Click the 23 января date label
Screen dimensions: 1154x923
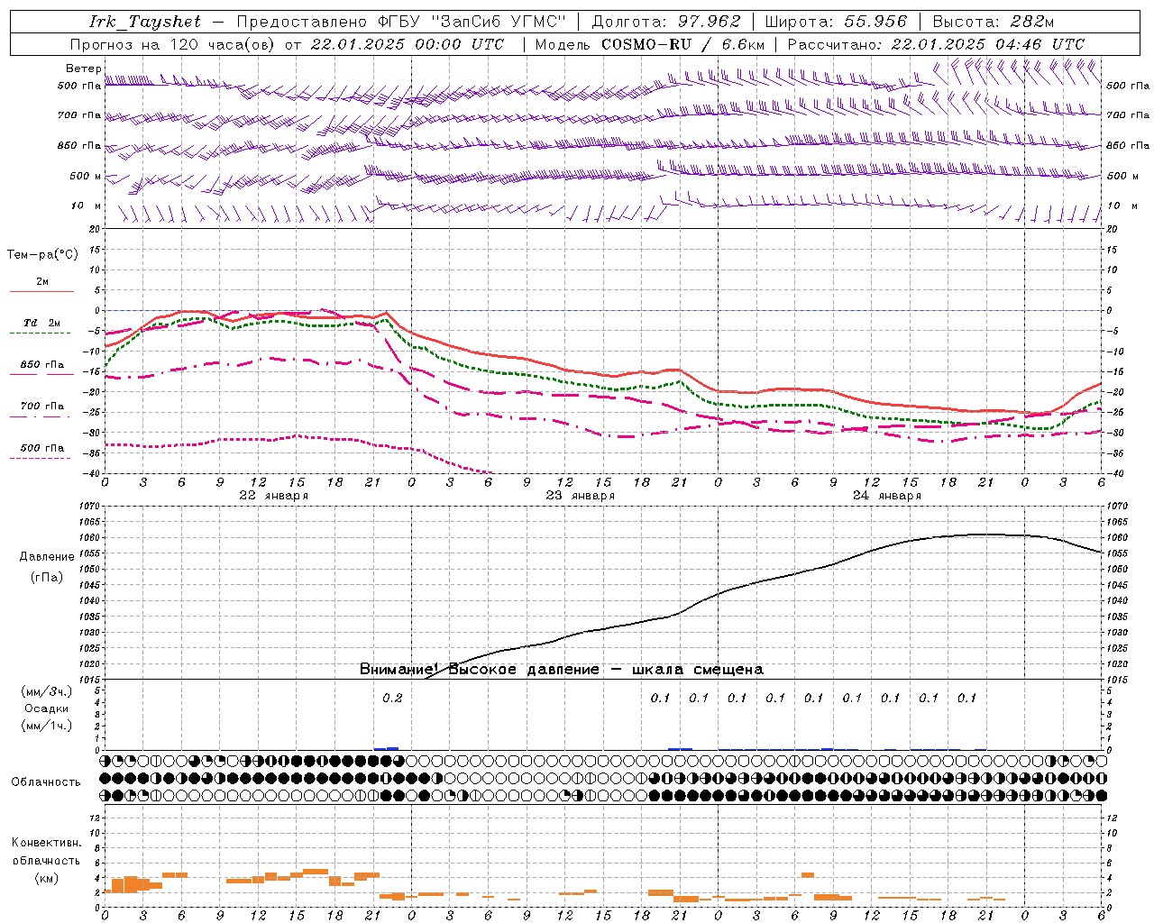580,496
